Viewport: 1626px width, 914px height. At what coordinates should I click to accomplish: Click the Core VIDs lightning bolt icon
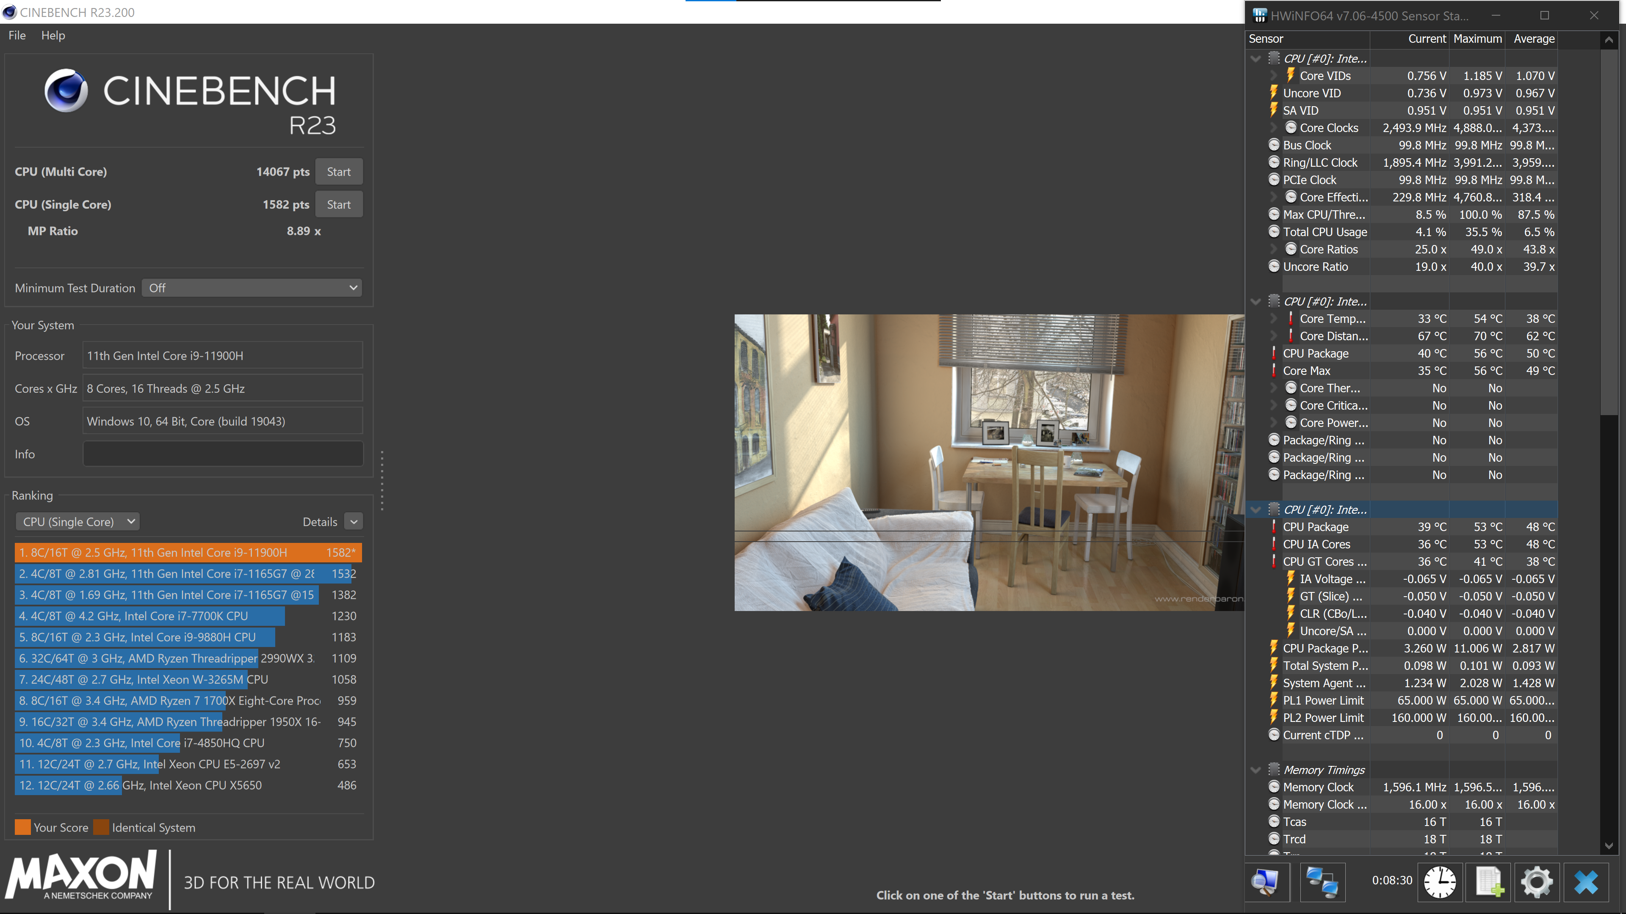pyautogui.click(x=1291, y=76)
